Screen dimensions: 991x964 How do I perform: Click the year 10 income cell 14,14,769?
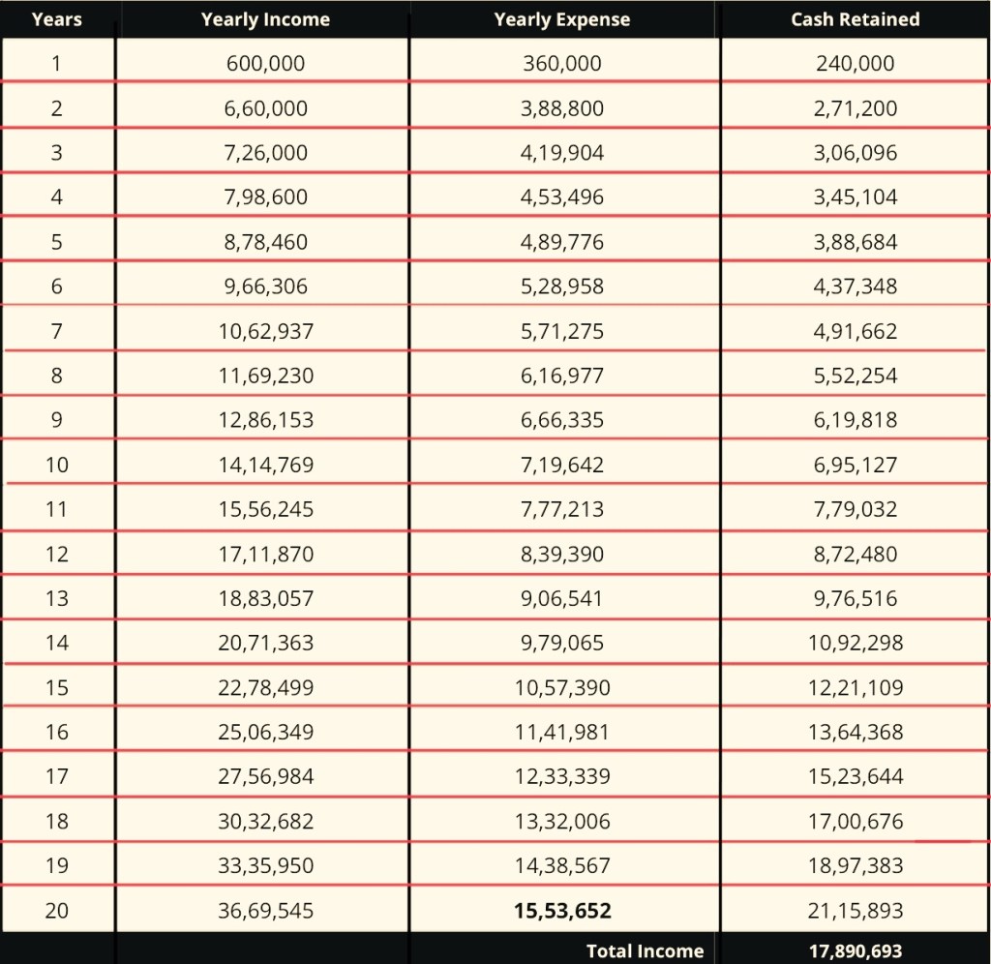pos(265,466)
